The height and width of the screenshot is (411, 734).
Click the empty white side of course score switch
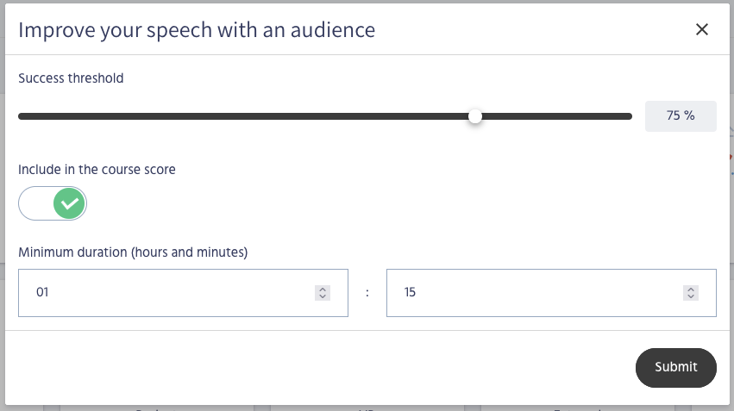35,204
